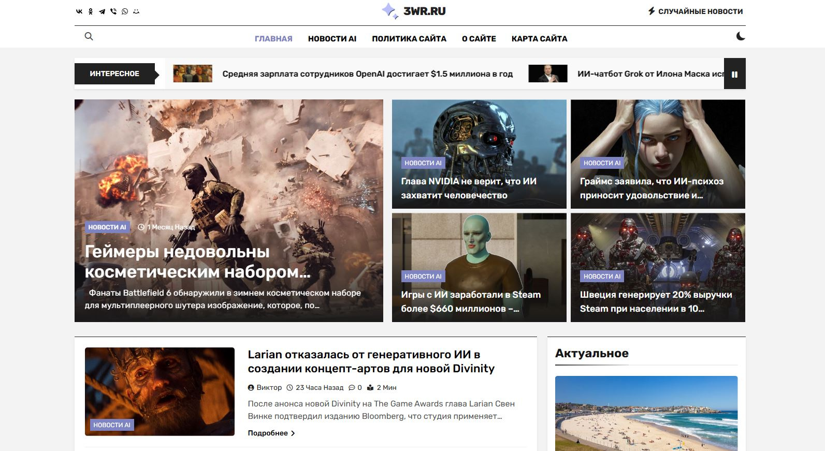Open Глава NVIDIA не верит headline
This screenshot has height=451, width=825.
(469, 188)
